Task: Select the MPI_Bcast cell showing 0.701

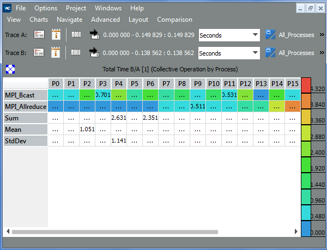Action: [x=102, y=95]
